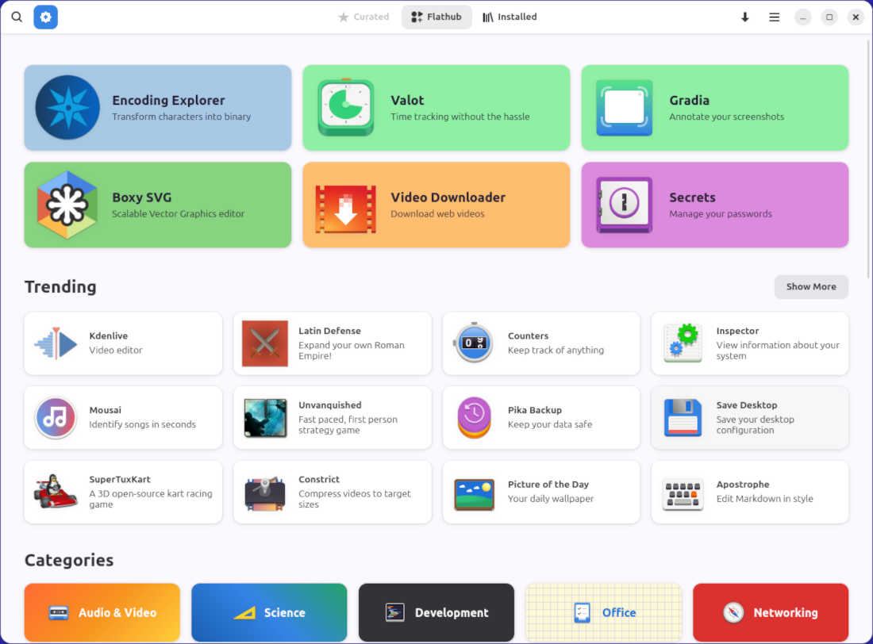
Task: Open the Pika Backup card
Action: 541,417
